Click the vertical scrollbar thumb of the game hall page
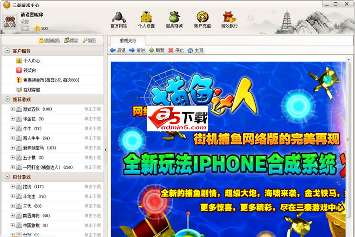 point(349,140)
